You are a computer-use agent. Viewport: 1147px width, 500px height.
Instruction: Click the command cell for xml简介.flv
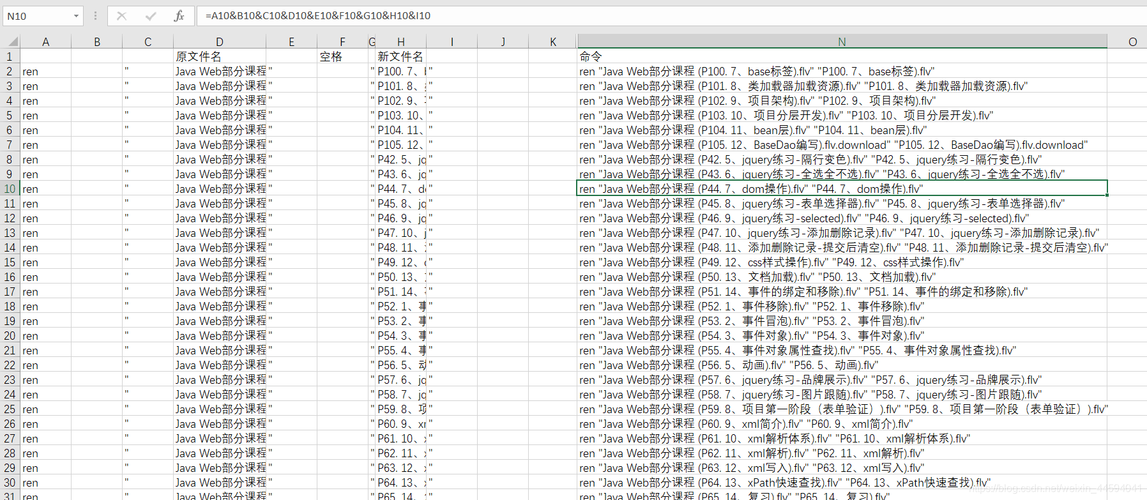coord(842,424)
